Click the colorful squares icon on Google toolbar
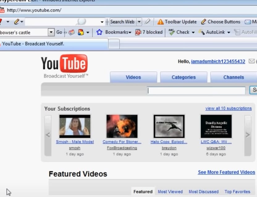The height and width of the screenshot is (197, 257). [81, 32]
